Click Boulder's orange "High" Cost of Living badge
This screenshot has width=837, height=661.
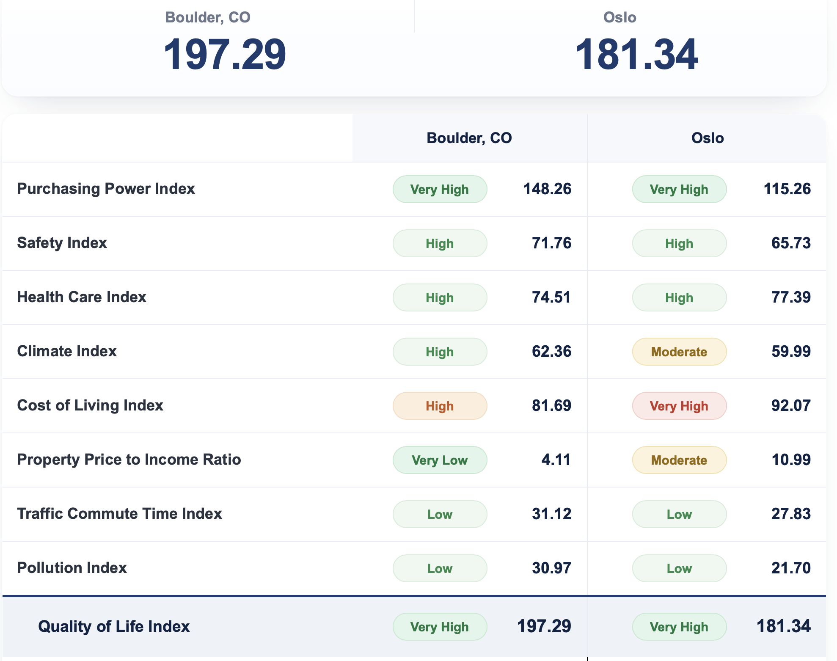[440, 406]
